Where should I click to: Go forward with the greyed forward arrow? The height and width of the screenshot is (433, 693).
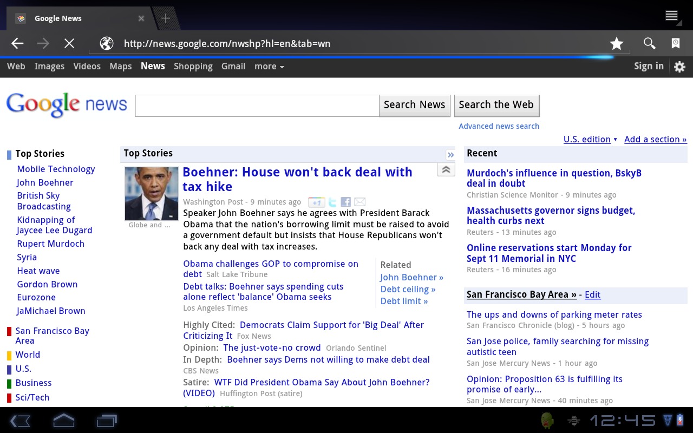[x=43, y=43]
